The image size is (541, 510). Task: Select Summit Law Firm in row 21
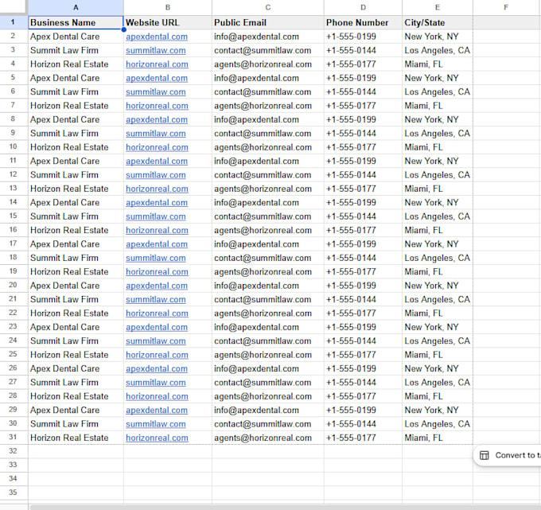pyautogui.click(x=76, y=299)
